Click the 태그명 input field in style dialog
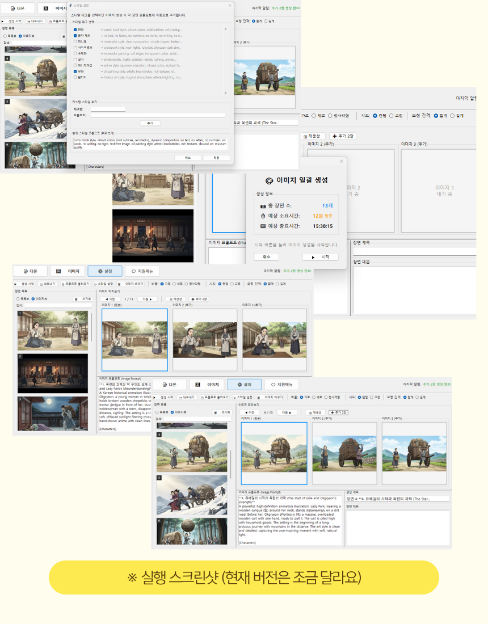 coord(108,109)
